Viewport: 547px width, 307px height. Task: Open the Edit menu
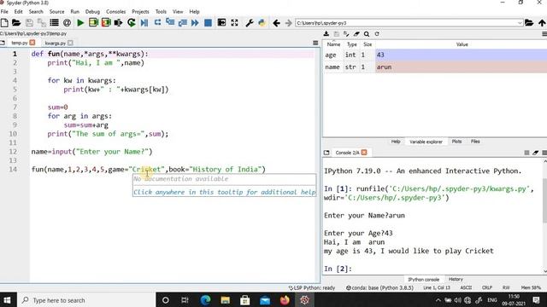[19, 11]
